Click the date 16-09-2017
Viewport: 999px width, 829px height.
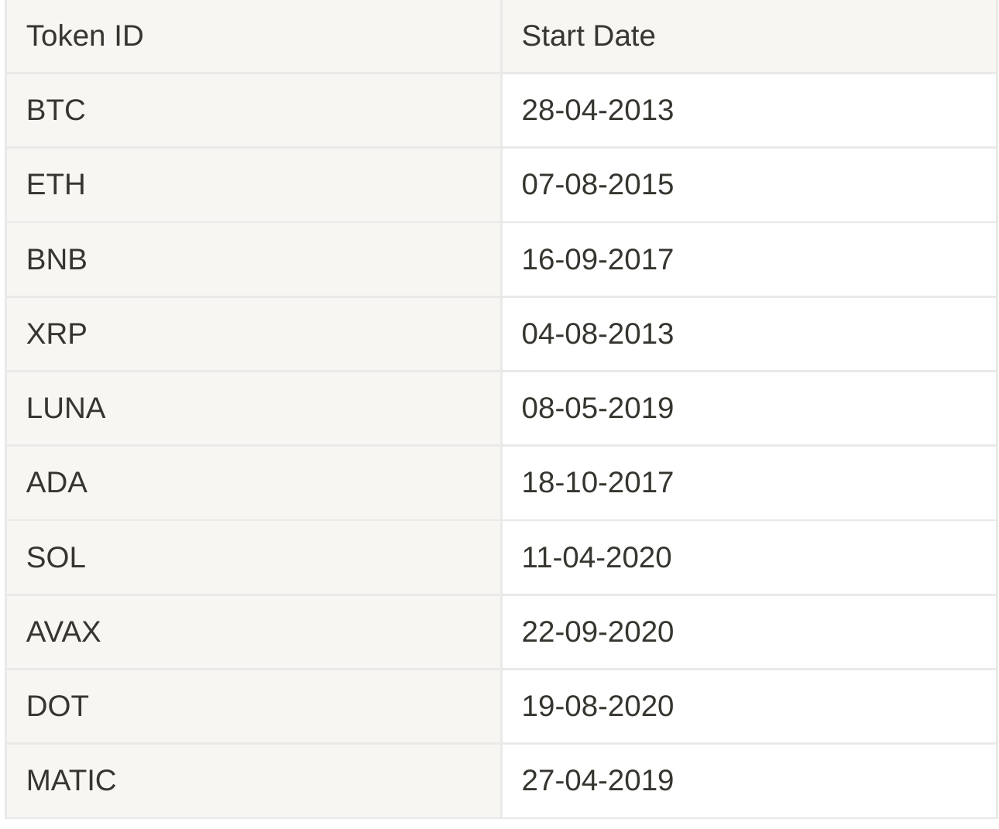597,259
